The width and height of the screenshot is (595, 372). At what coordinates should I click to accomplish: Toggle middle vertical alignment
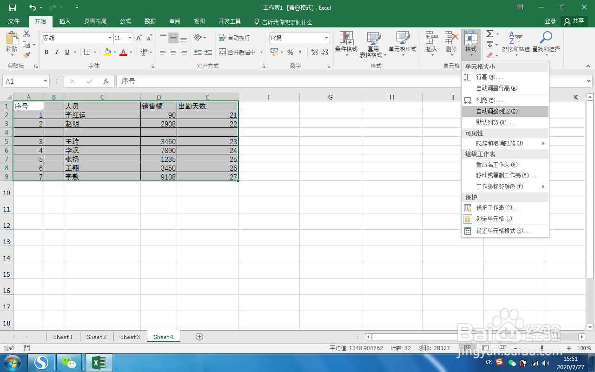point(173,38)
